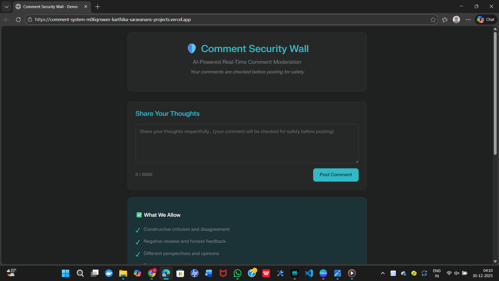Image resolution: width=499 pixels, height=281 pixels.
Task: Toggle the muted volume icon
Action: 456,273
